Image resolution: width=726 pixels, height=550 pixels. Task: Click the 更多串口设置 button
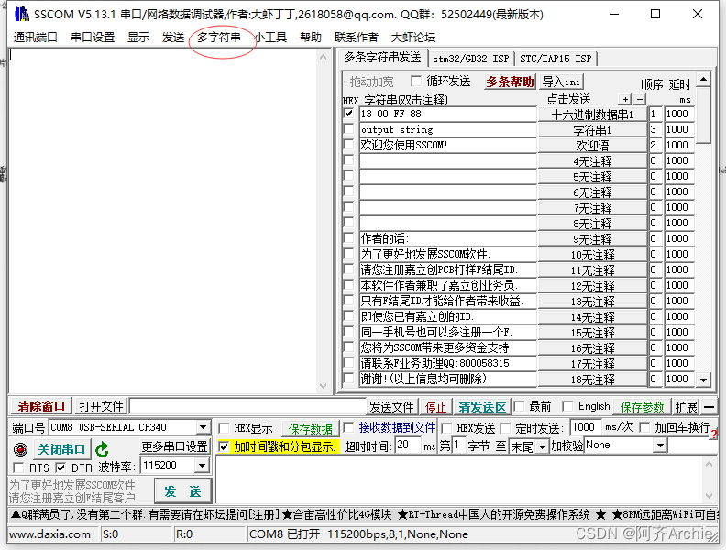pos(174,446)
